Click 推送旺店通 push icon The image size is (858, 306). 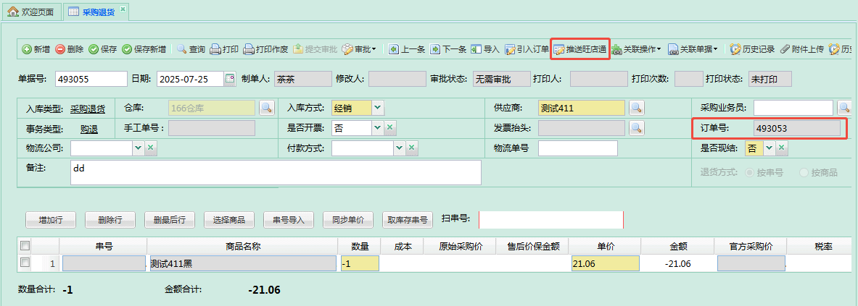click(559, 50)
